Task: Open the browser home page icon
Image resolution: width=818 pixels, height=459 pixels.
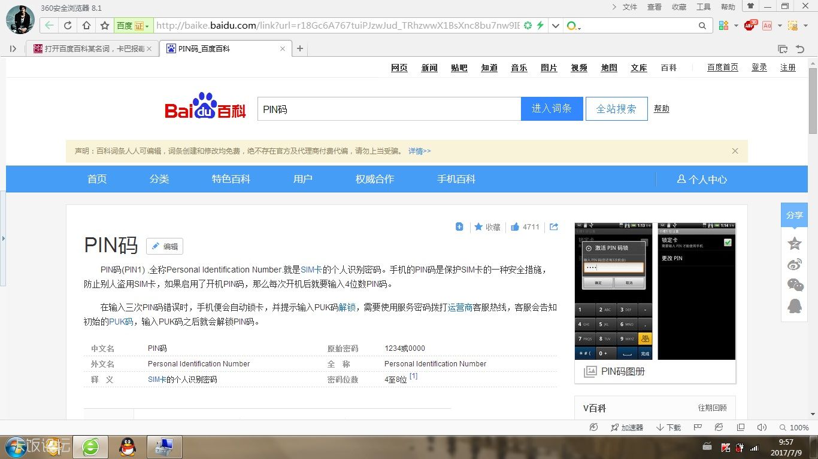Action: (x=86, y=26)
